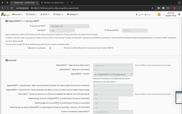Image resolution: width=182 pixels, height=114 pixels.
Task: Open the Zigbee2MQTT Version dropdown
Action: (113, 74)
